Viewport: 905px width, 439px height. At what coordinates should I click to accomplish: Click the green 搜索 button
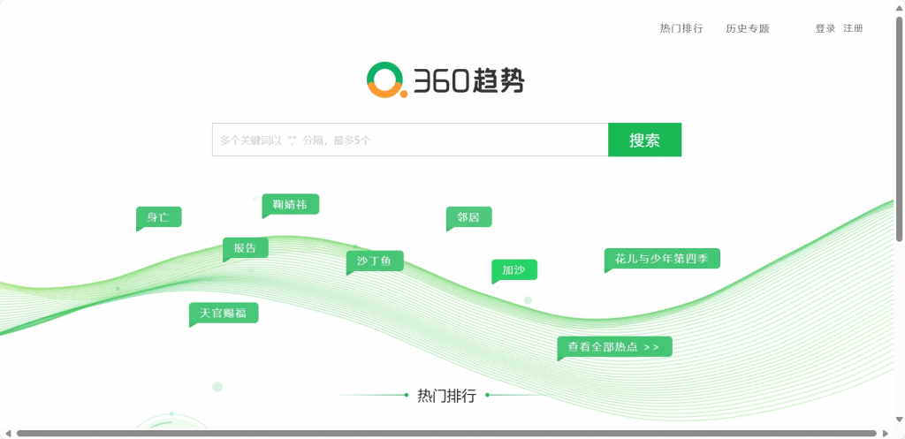click(644, 140)
